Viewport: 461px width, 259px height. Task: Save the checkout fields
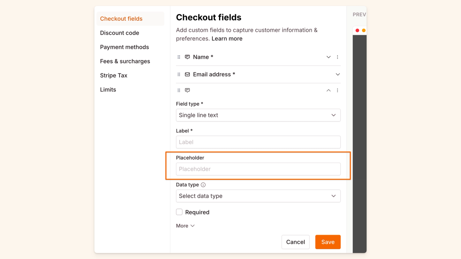tap(328, 242)
